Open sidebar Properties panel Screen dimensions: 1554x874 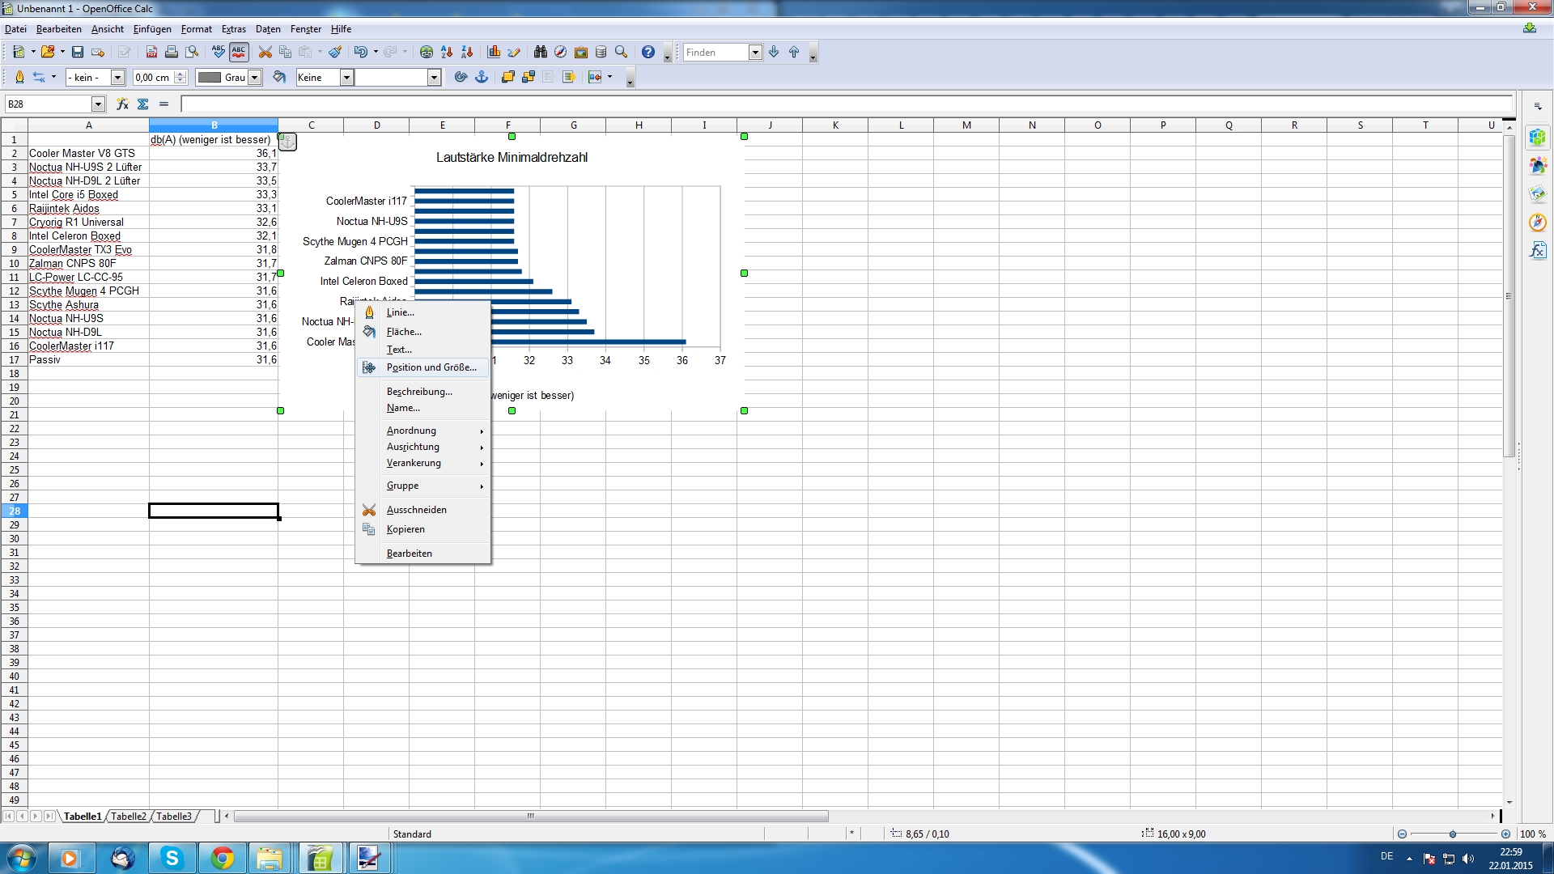(1538, 138)
